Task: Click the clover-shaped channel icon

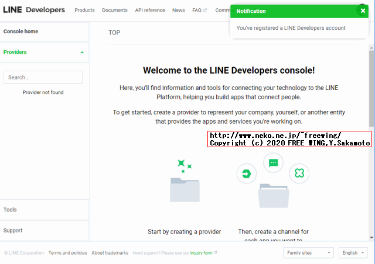Action: 299,173
